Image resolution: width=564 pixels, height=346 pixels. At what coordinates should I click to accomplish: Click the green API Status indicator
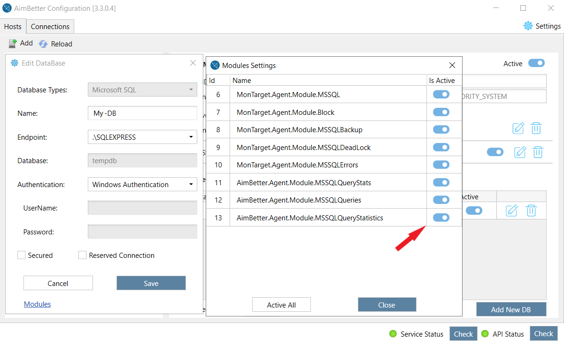pyautogui.click(x=485, y=334)
